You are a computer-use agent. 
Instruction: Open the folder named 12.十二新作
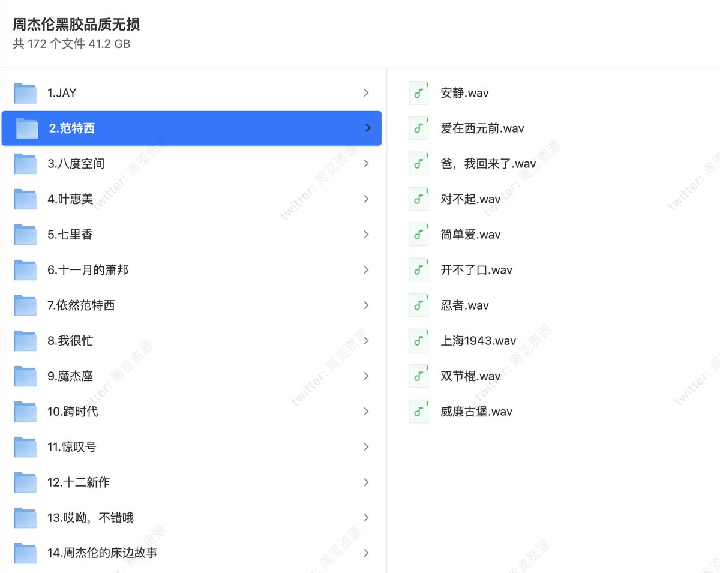(79, 482)
